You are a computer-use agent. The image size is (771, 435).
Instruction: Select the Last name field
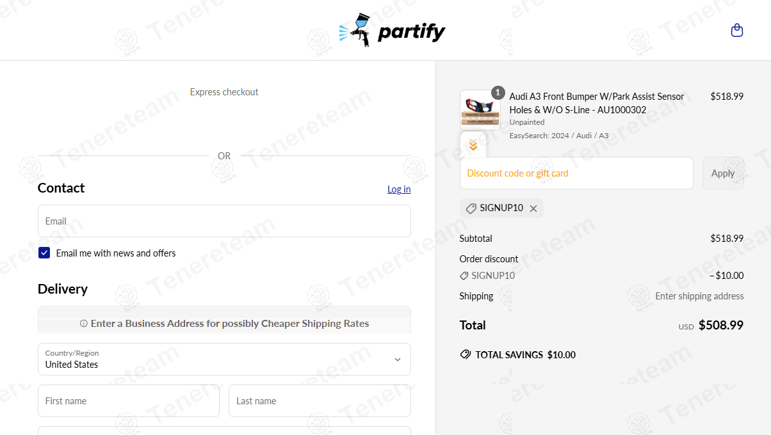coord(320,400)
